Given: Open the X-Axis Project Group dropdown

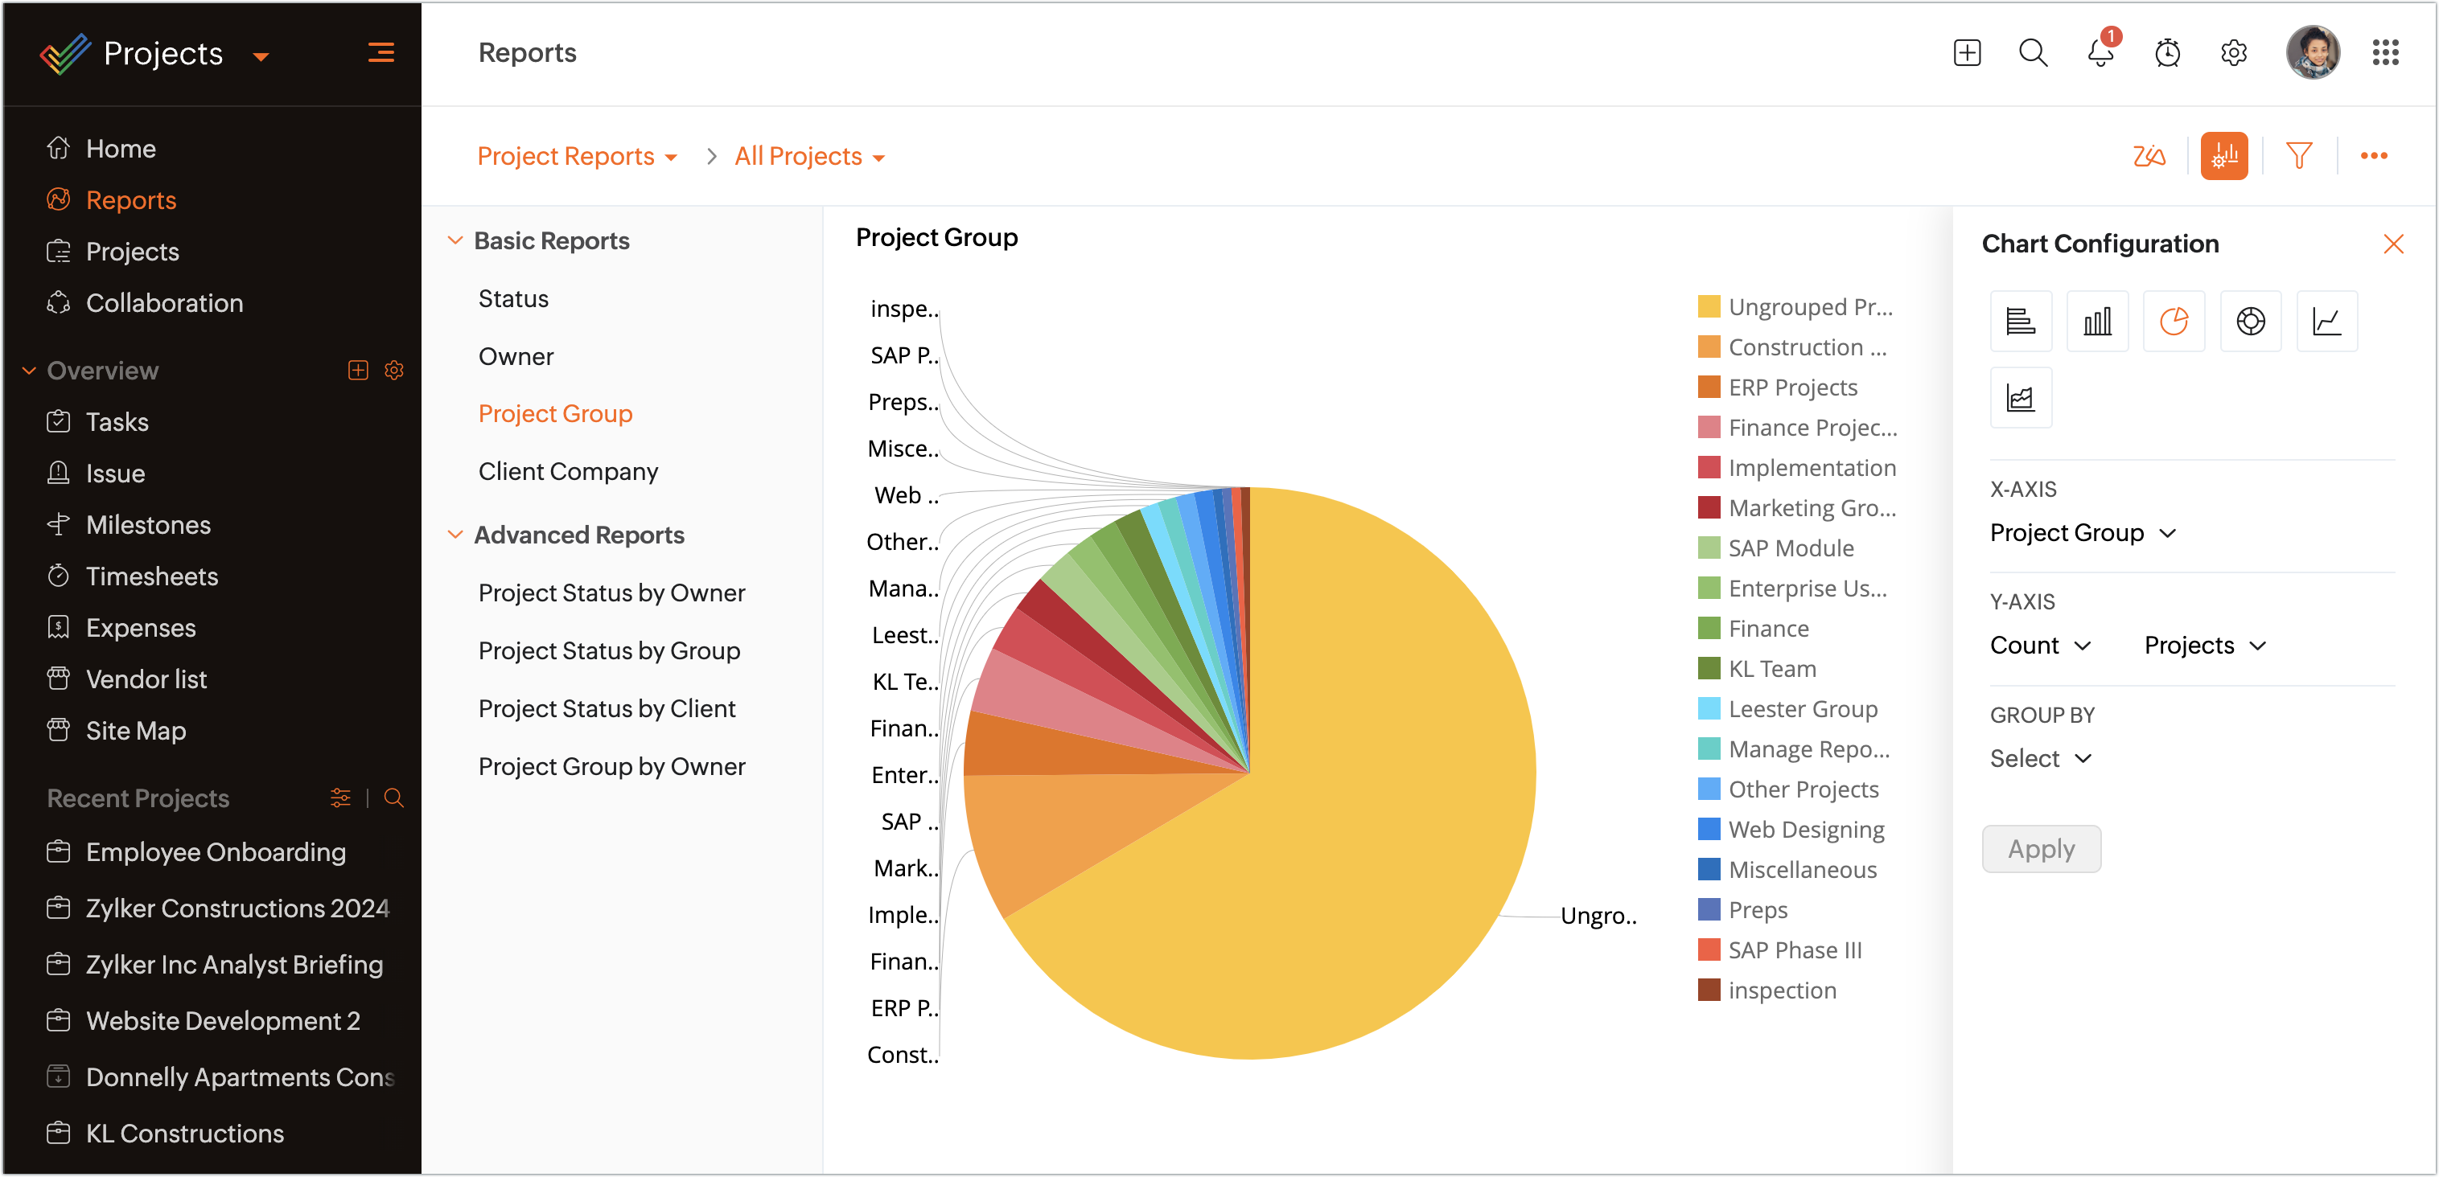Looking at the screenshot, I should coord(2082,533).
